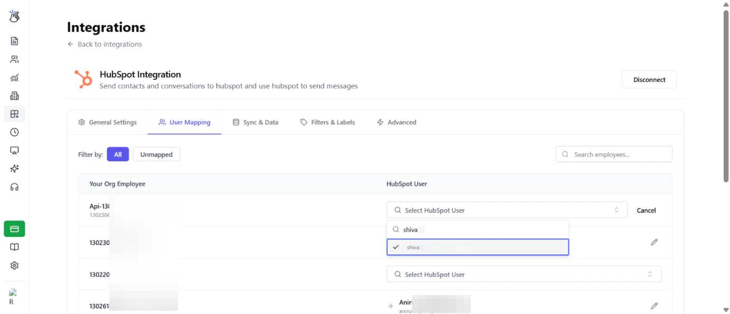Screen dimensions: 730x314
Task: Click the green chat icon in sidebar
Action: [14, 228]
